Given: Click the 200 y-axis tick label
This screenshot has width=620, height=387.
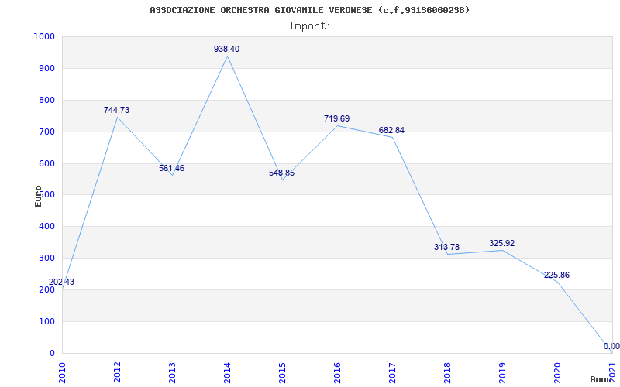Looking at the screenshot, I should pyautogui.click(x=46, y=289).
